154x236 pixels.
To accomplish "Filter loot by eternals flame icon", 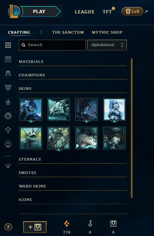I will [8, 102].
